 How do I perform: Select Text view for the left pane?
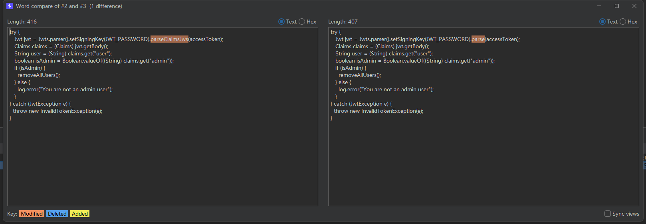pyautogui.click(x=281, y=22)
